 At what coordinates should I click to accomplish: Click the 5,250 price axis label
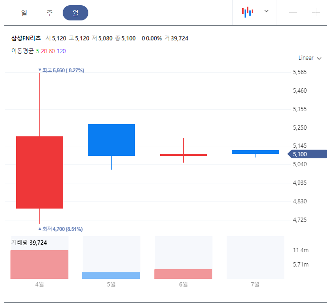click(300, 128)
